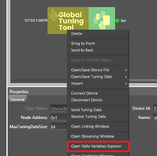The image size is (157, 156).
Task: Click the Node Address input field
Action: tap(58, 118)
